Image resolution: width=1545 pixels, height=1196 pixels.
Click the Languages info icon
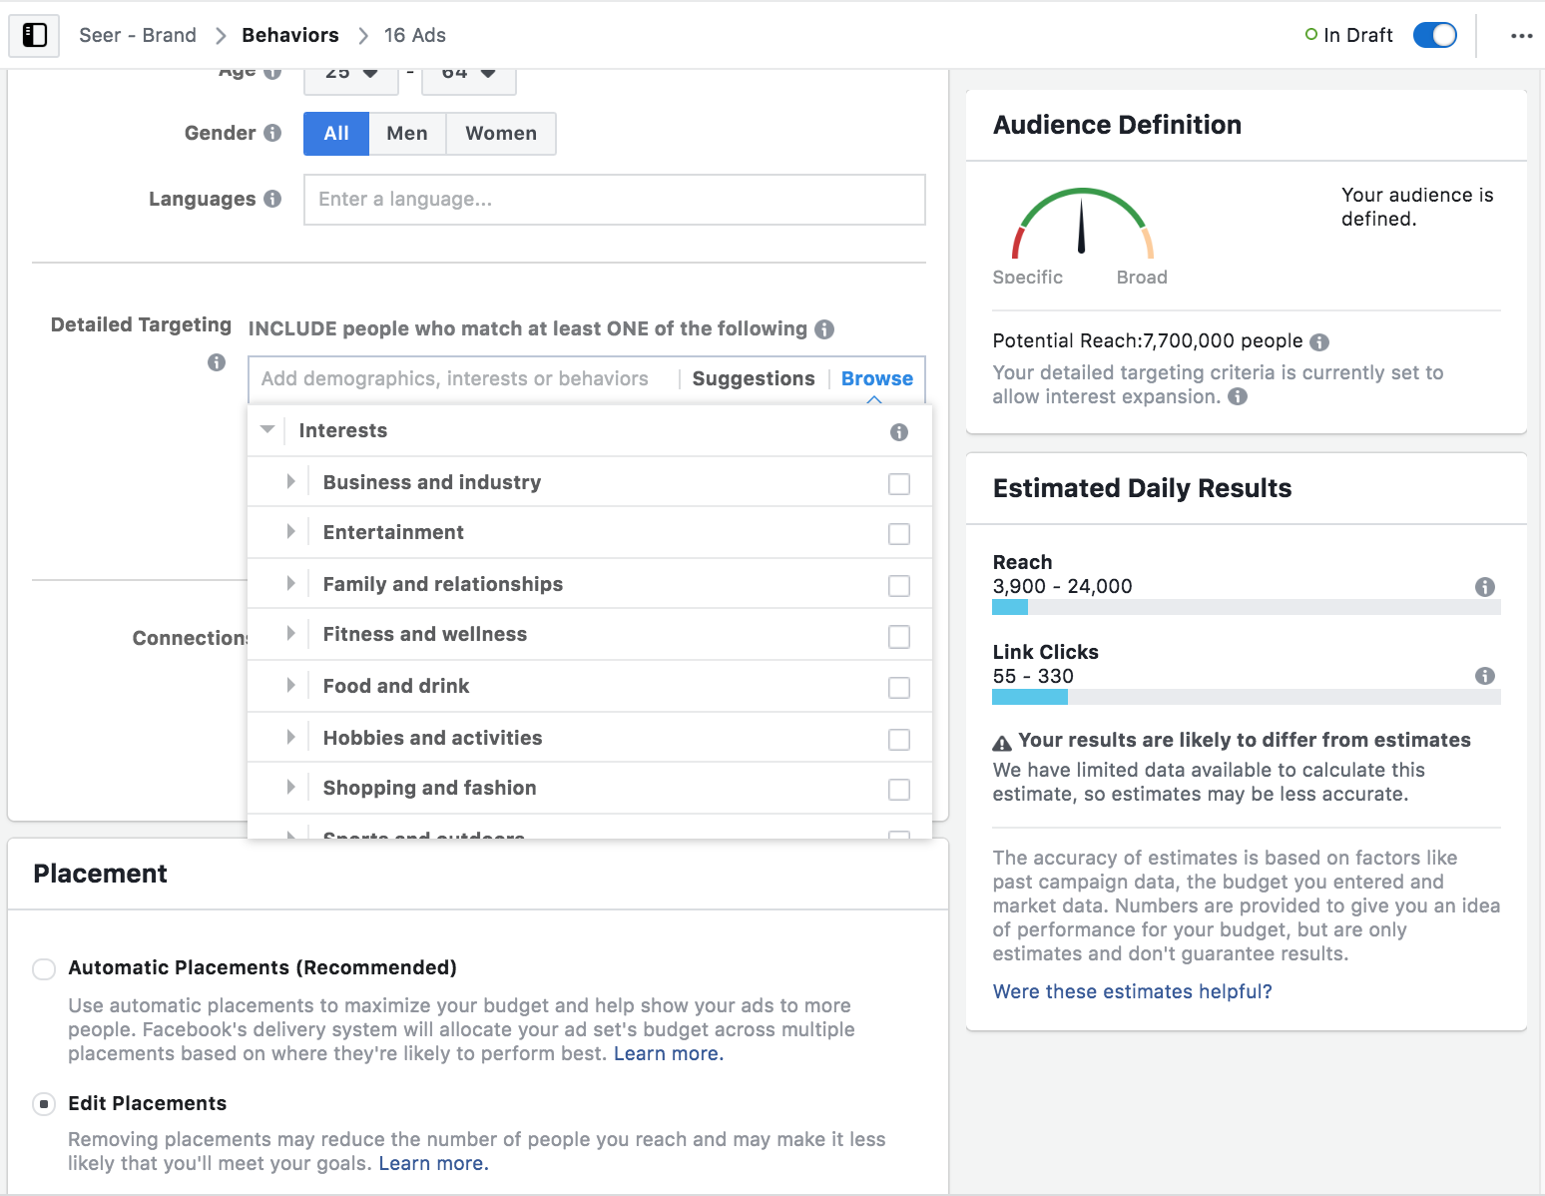[x=272, y=199]
